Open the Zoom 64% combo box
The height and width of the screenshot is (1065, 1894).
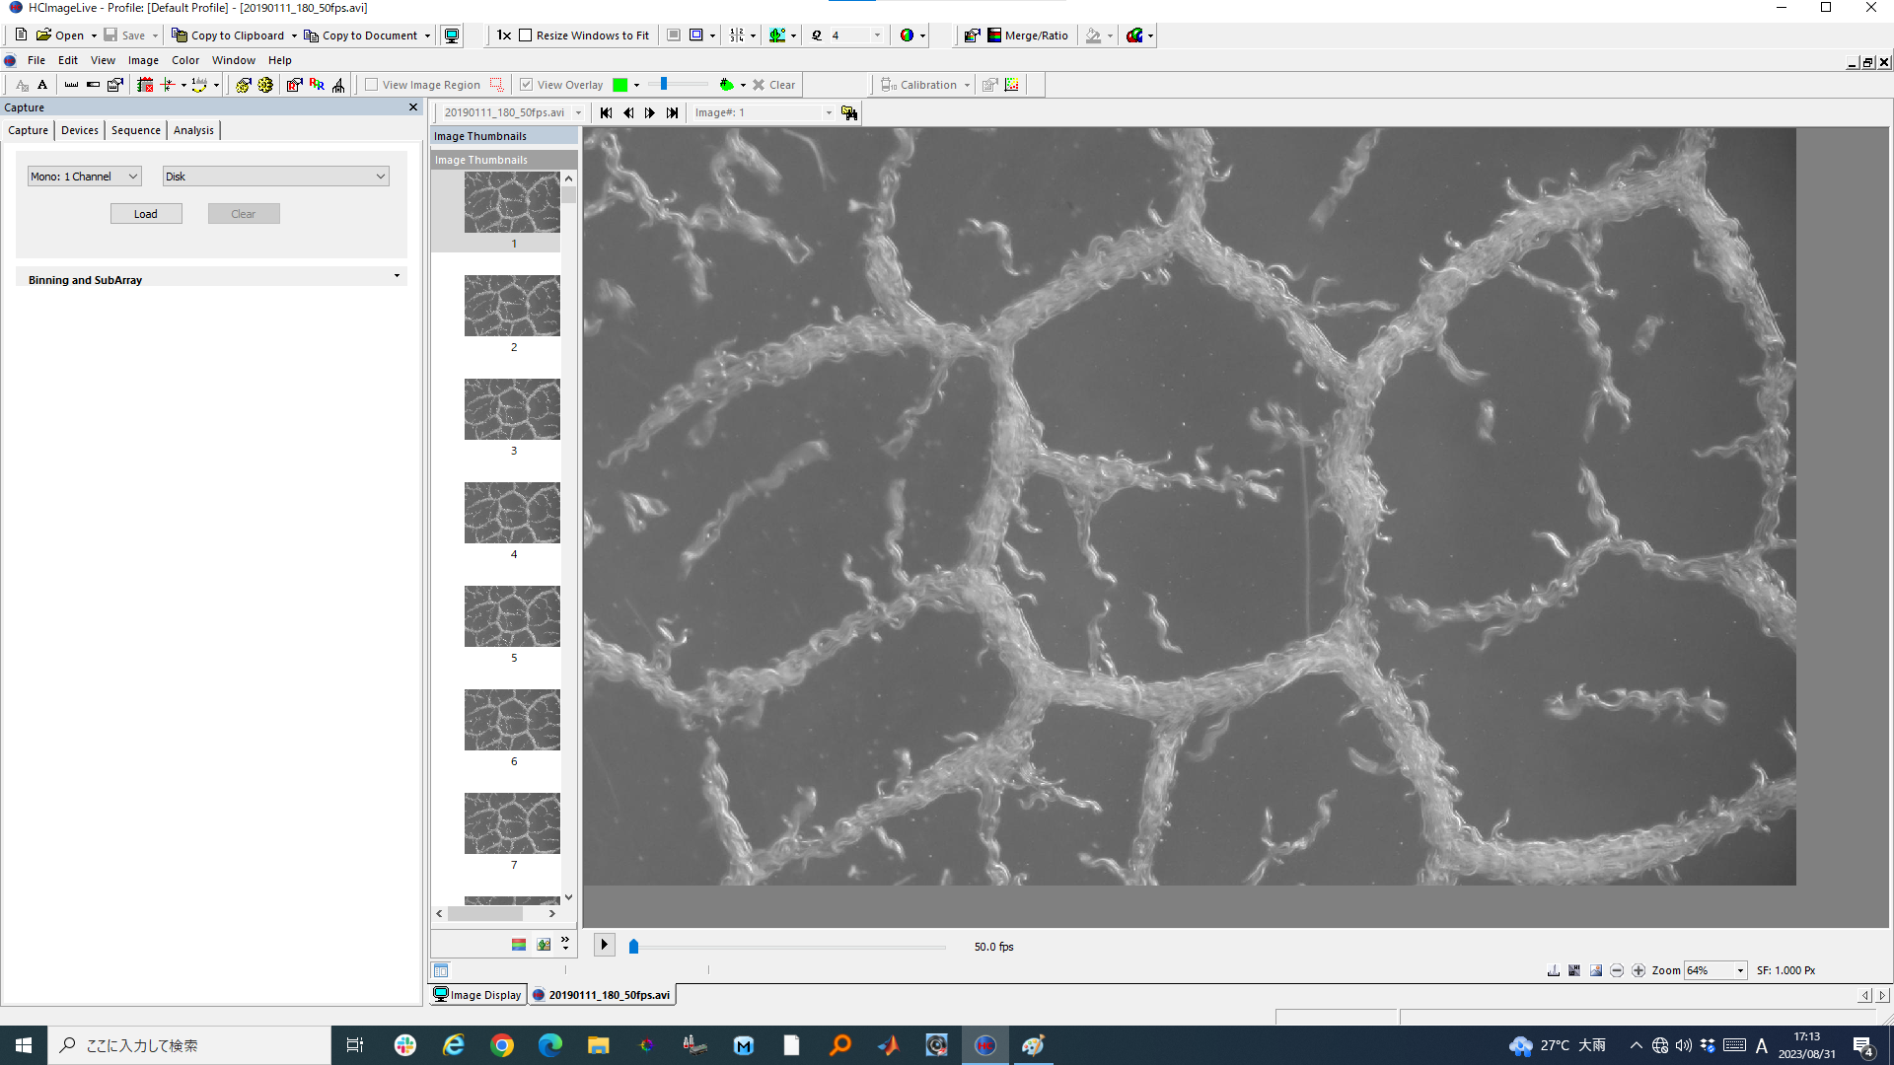pyautogui.click(x=1715, y=970)
